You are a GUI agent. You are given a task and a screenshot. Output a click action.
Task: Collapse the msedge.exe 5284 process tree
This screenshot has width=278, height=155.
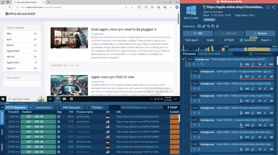click(x=184, y=59)
